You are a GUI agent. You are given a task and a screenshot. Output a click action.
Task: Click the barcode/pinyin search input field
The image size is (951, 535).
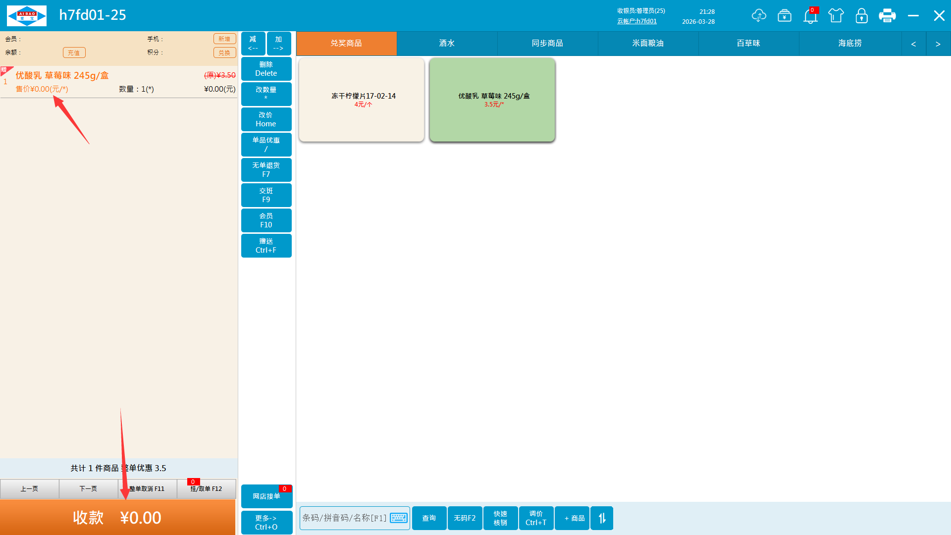tap(344, 518)
